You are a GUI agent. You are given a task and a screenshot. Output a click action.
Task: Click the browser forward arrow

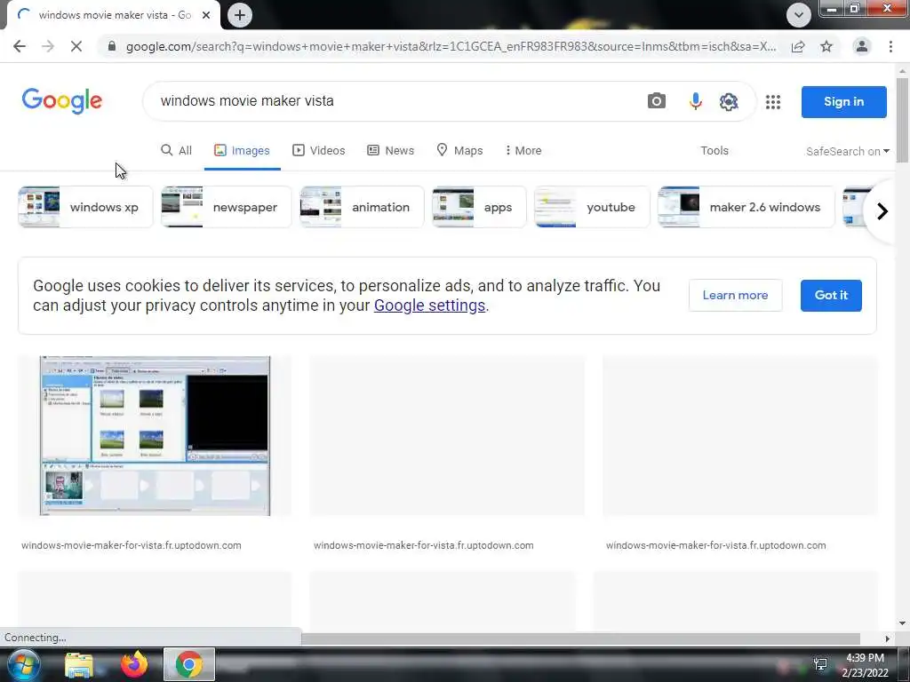[x=48, y=46]
